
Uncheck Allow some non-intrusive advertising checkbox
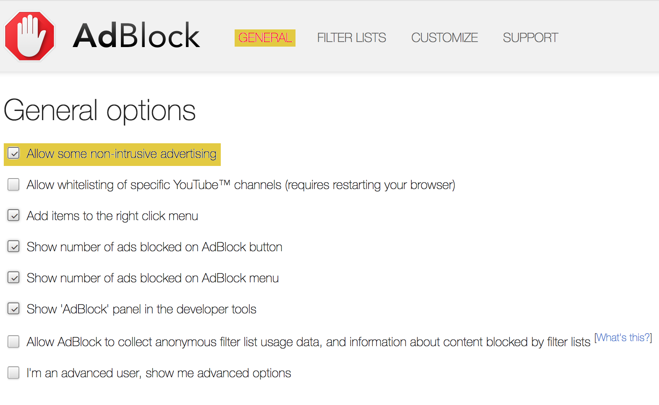tap(14, 153)
